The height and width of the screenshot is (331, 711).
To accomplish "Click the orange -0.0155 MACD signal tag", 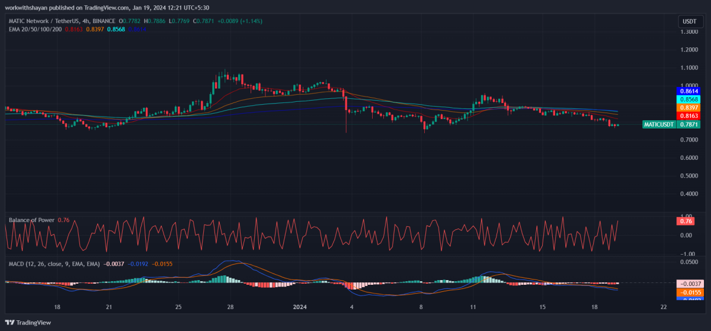I will coord(688,293).
